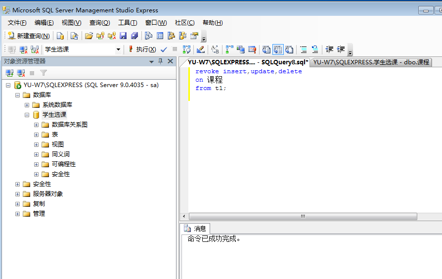Click the Change Connection icon
The image size is (442, 279).
35,49
